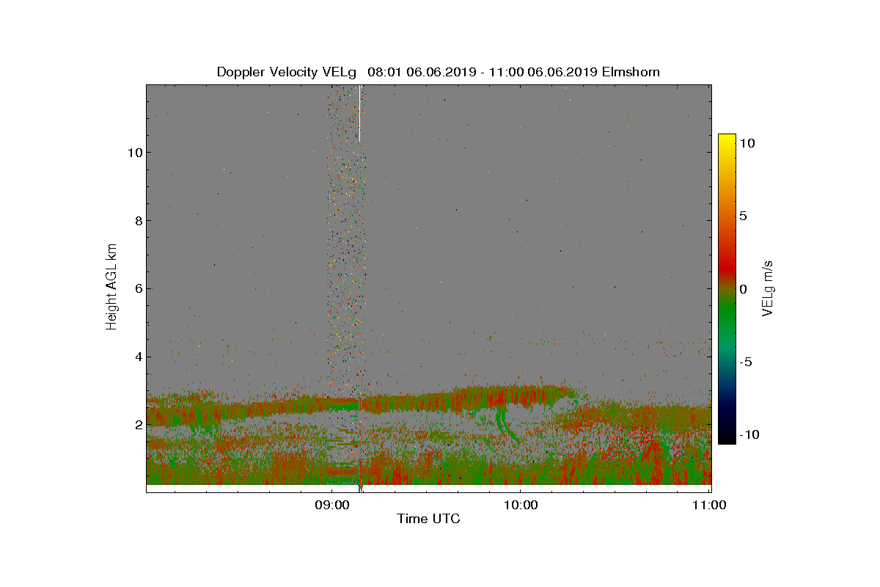Click the 'VELg m/s' colorbar label
Viewport: 880px width, 587px height.
(x=769, y=288)
